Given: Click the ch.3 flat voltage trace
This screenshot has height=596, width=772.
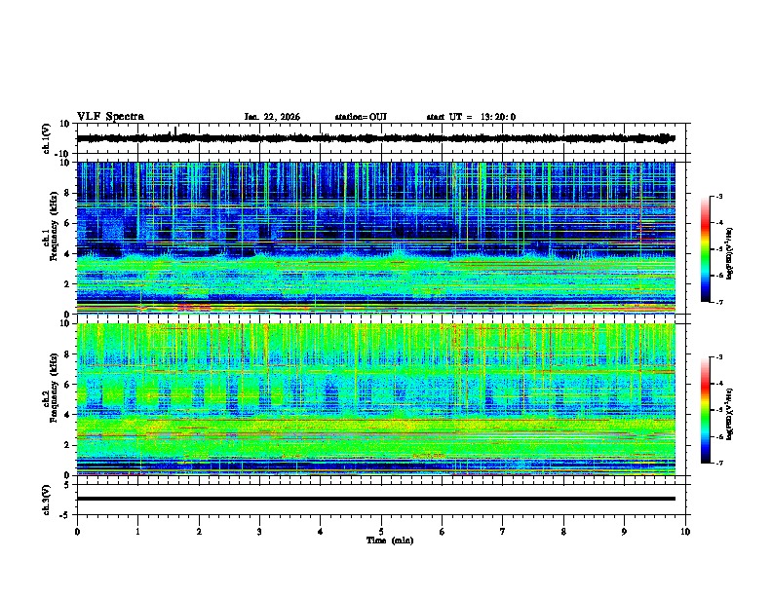Looking at the screenshot, I should click(x=375, y=499).
